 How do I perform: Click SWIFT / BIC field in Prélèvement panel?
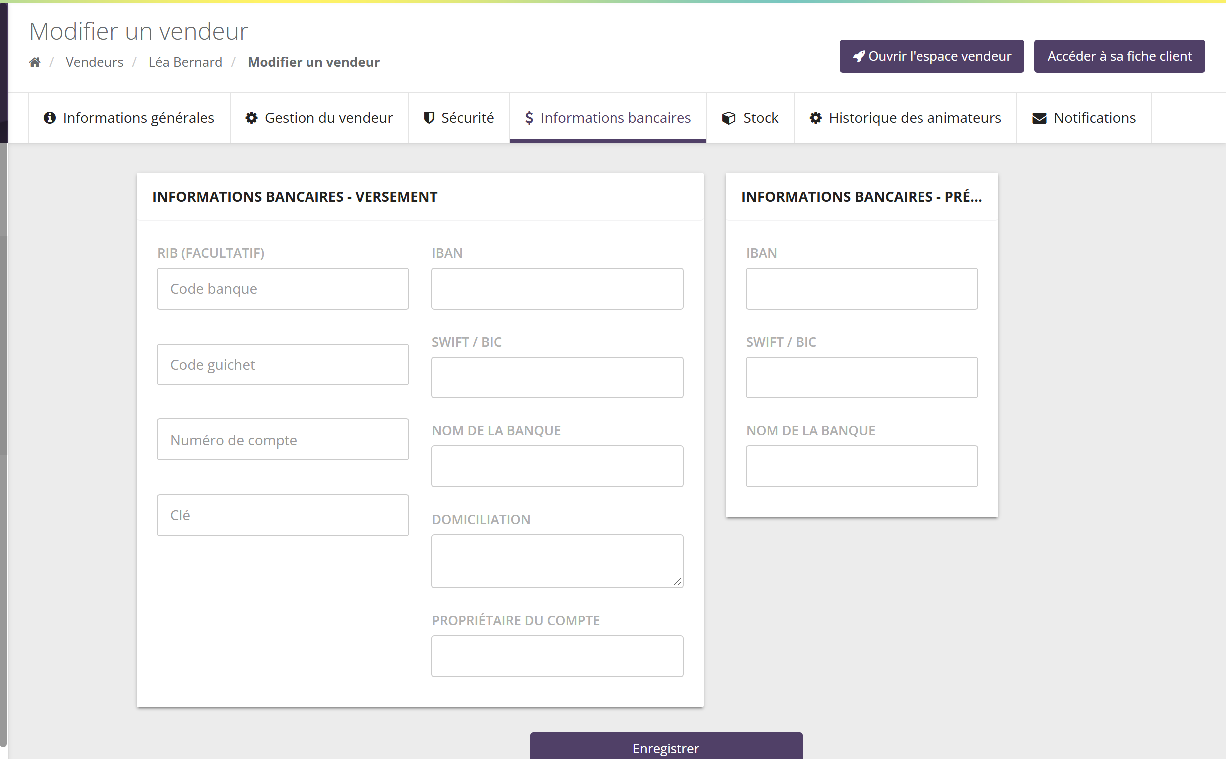[x=862, y=378]
